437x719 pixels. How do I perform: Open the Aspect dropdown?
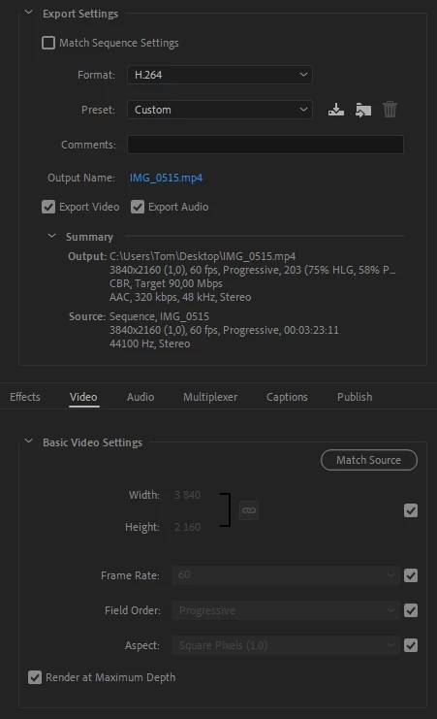286,645
